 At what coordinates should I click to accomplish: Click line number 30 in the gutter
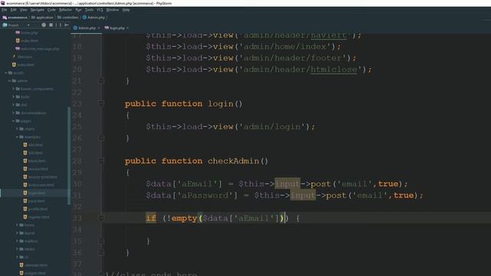[x=77, y=184]
